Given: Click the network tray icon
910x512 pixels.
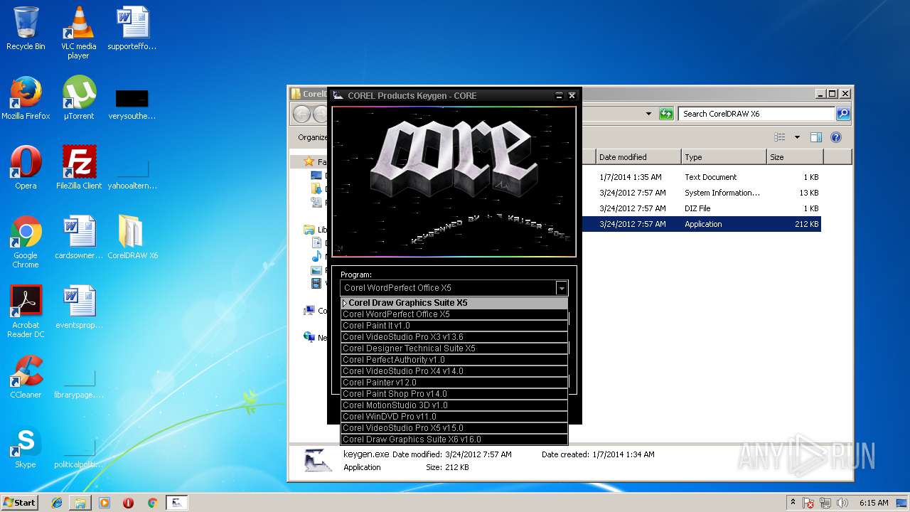Looking at the screenshot, I should pos(826,503).
